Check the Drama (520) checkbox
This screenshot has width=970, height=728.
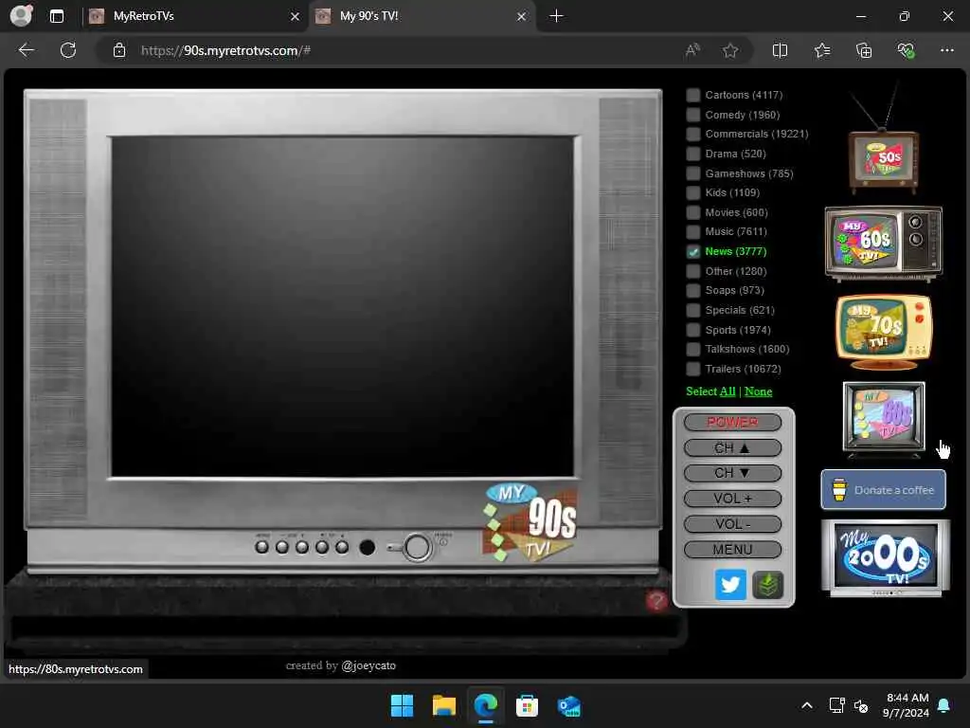coord(692,154)
